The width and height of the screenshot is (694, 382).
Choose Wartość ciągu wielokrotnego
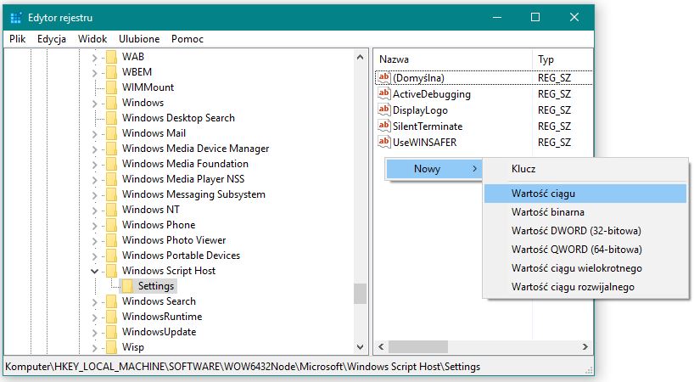tap(585, 268)
